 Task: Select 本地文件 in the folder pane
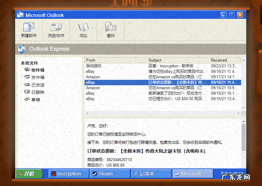29,63
